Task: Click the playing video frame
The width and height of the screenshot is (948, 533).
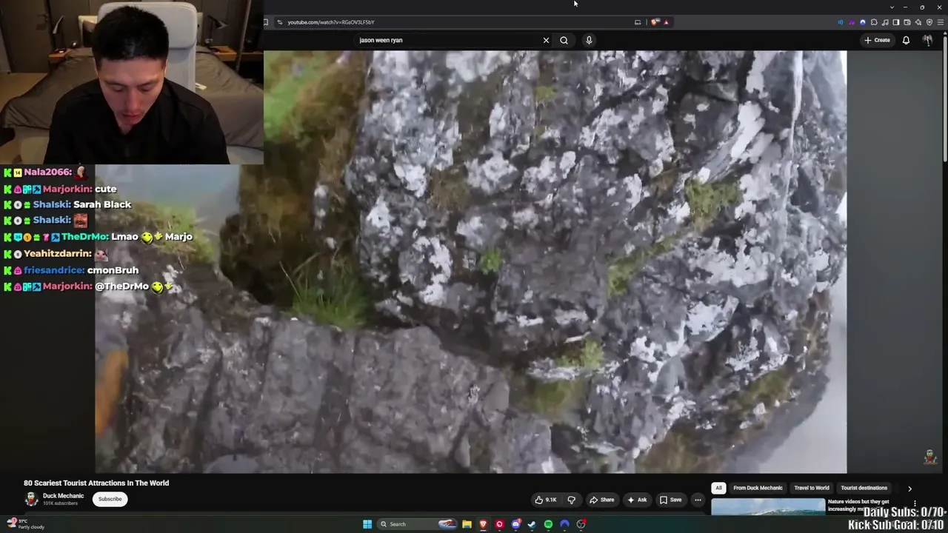Action: coord(471,261)
